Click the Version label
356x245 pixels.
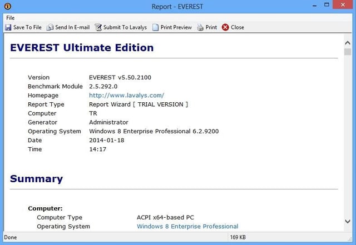click(x=38, y=77)
